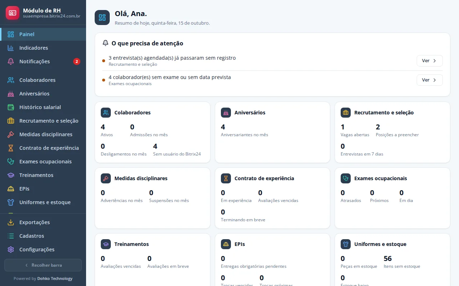Click the Exportações download icon
This screenshot has width=459, height=286.
(x=11, y=222)
